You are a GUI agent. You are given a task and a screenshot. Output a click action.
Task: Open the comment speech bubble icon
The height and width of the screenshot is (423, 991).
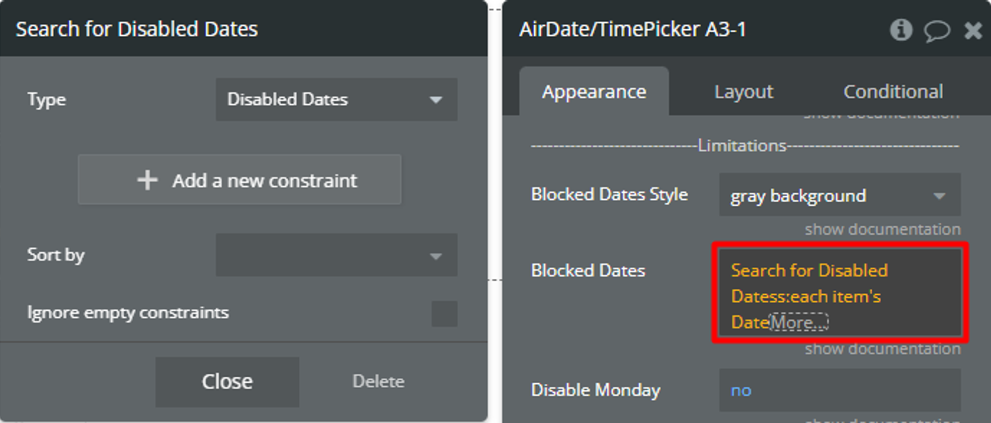click(937, 31)
